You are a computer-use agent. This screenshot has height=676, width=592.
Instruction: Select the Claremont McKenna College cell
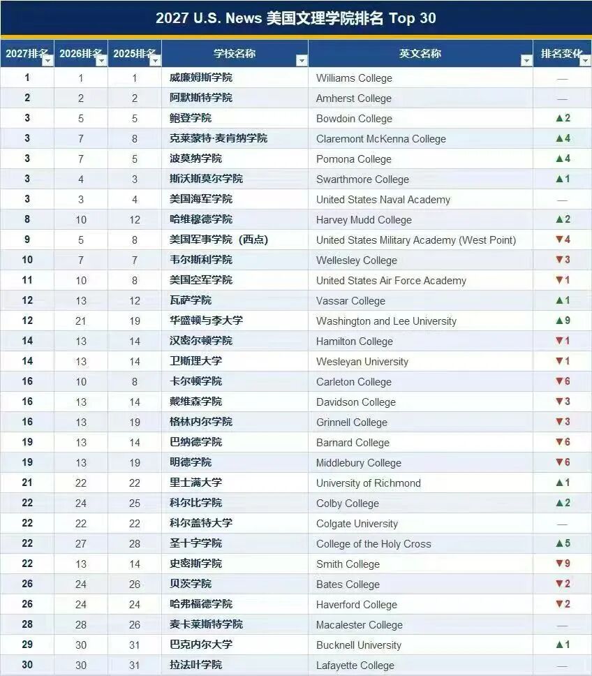click(x=420, y=139)
